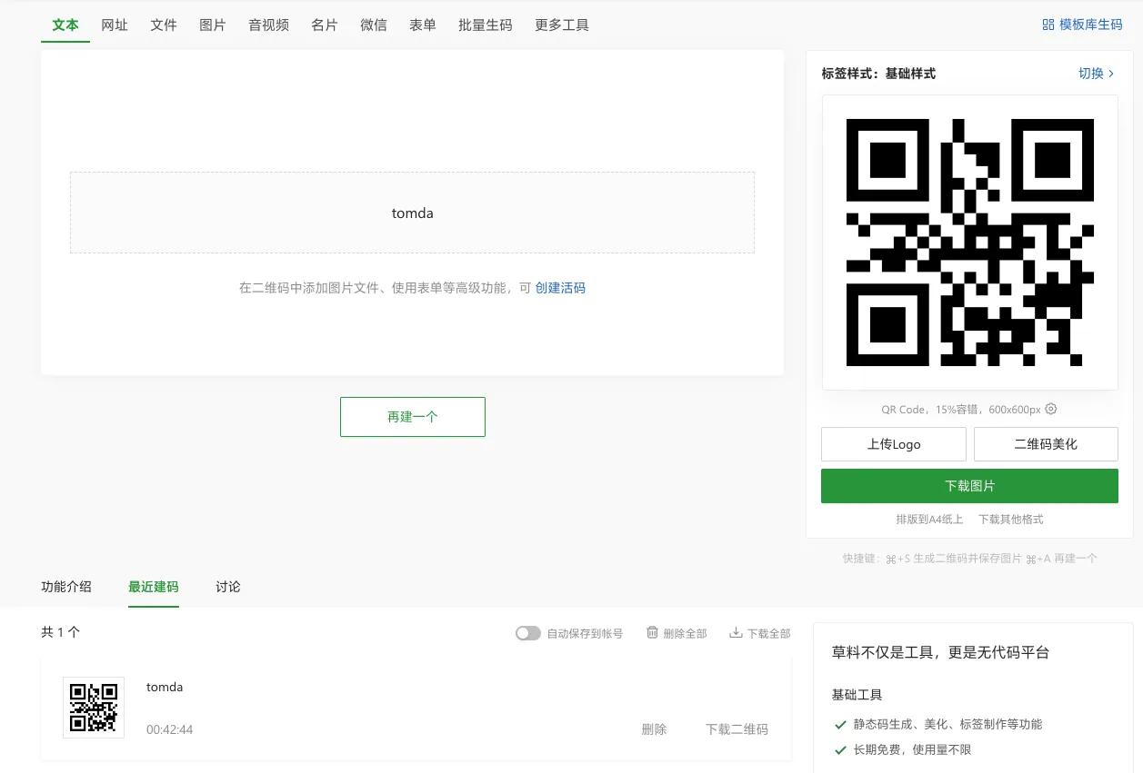This screenshot has width=1143, height=773.
Task: Click the 长期免费,使用量不限 text
Action: (912, 749)
